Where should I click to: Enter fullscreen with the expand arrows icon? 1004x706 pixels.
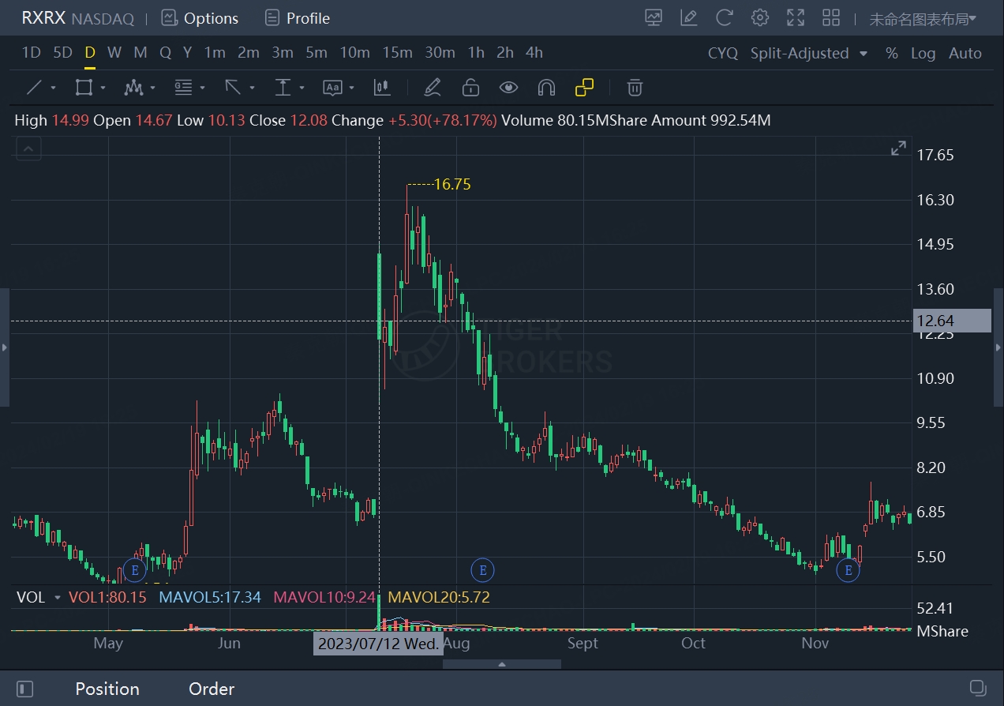[x=796, y=17]
